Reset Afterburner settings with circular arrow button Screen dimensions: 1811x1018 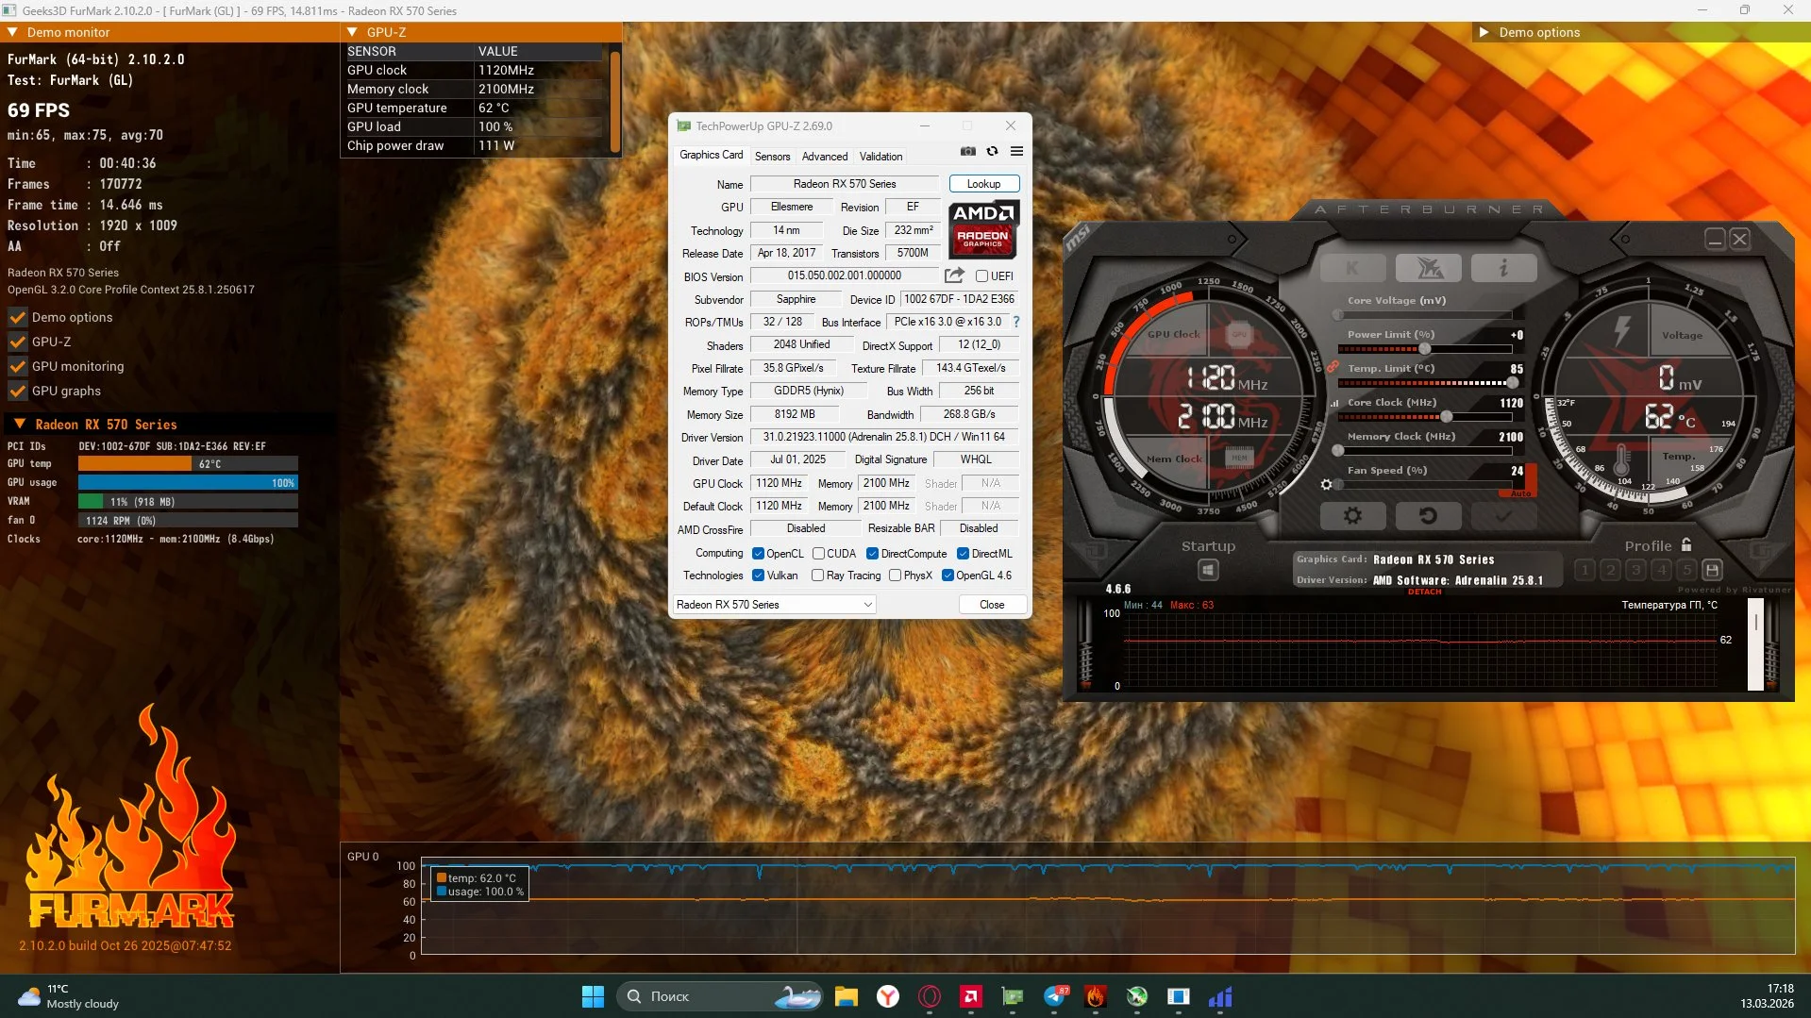1428,516
